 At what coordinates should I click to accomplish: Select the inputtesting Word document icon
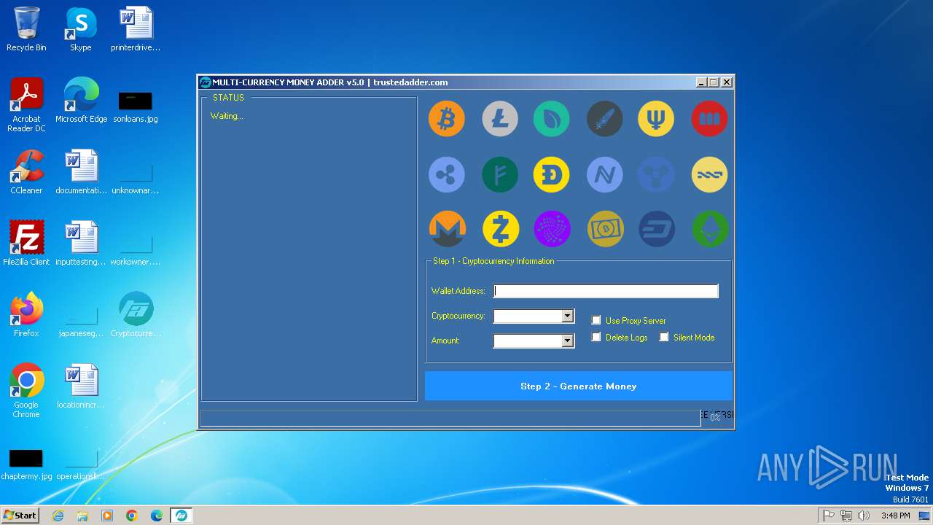[x=81, y=244]
